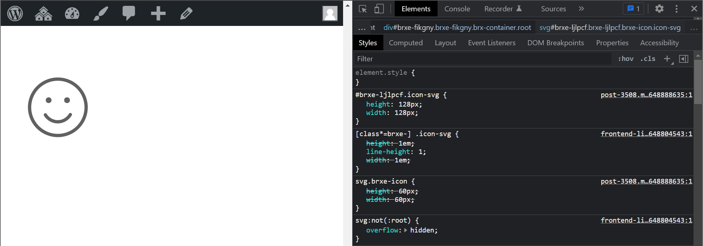Expand the breadcrumb left ellipsis
The height and width of the screenshot is (246, 703).
coord(362,28)
